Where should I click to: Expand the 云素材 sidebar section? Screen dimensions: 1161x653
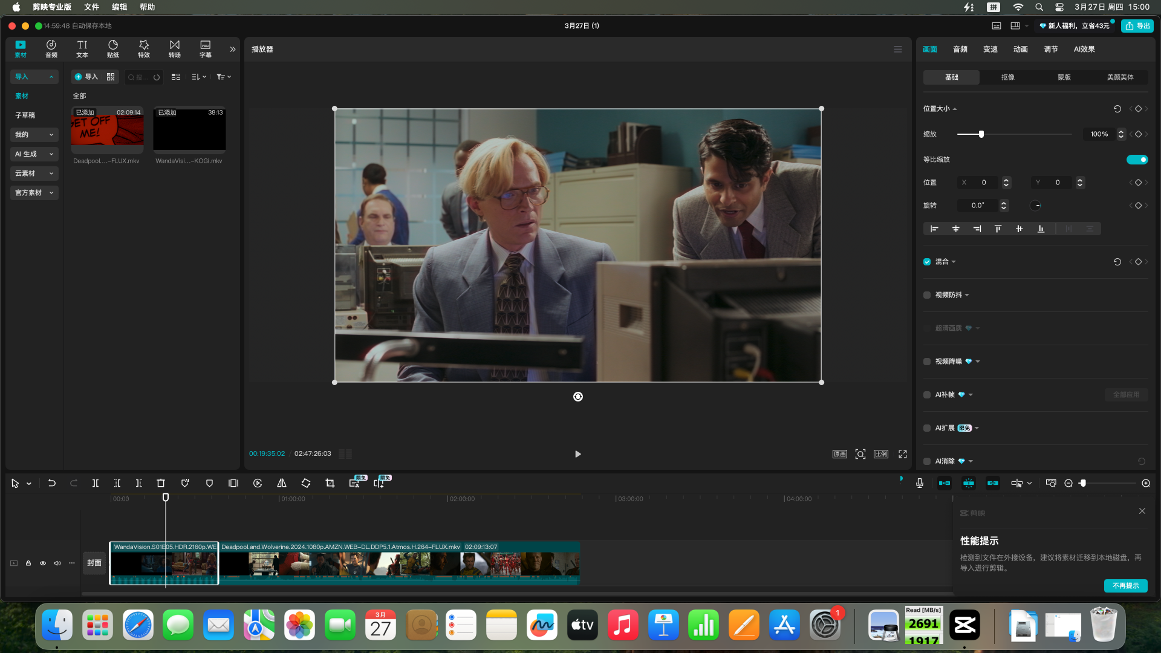coord(34,174)
